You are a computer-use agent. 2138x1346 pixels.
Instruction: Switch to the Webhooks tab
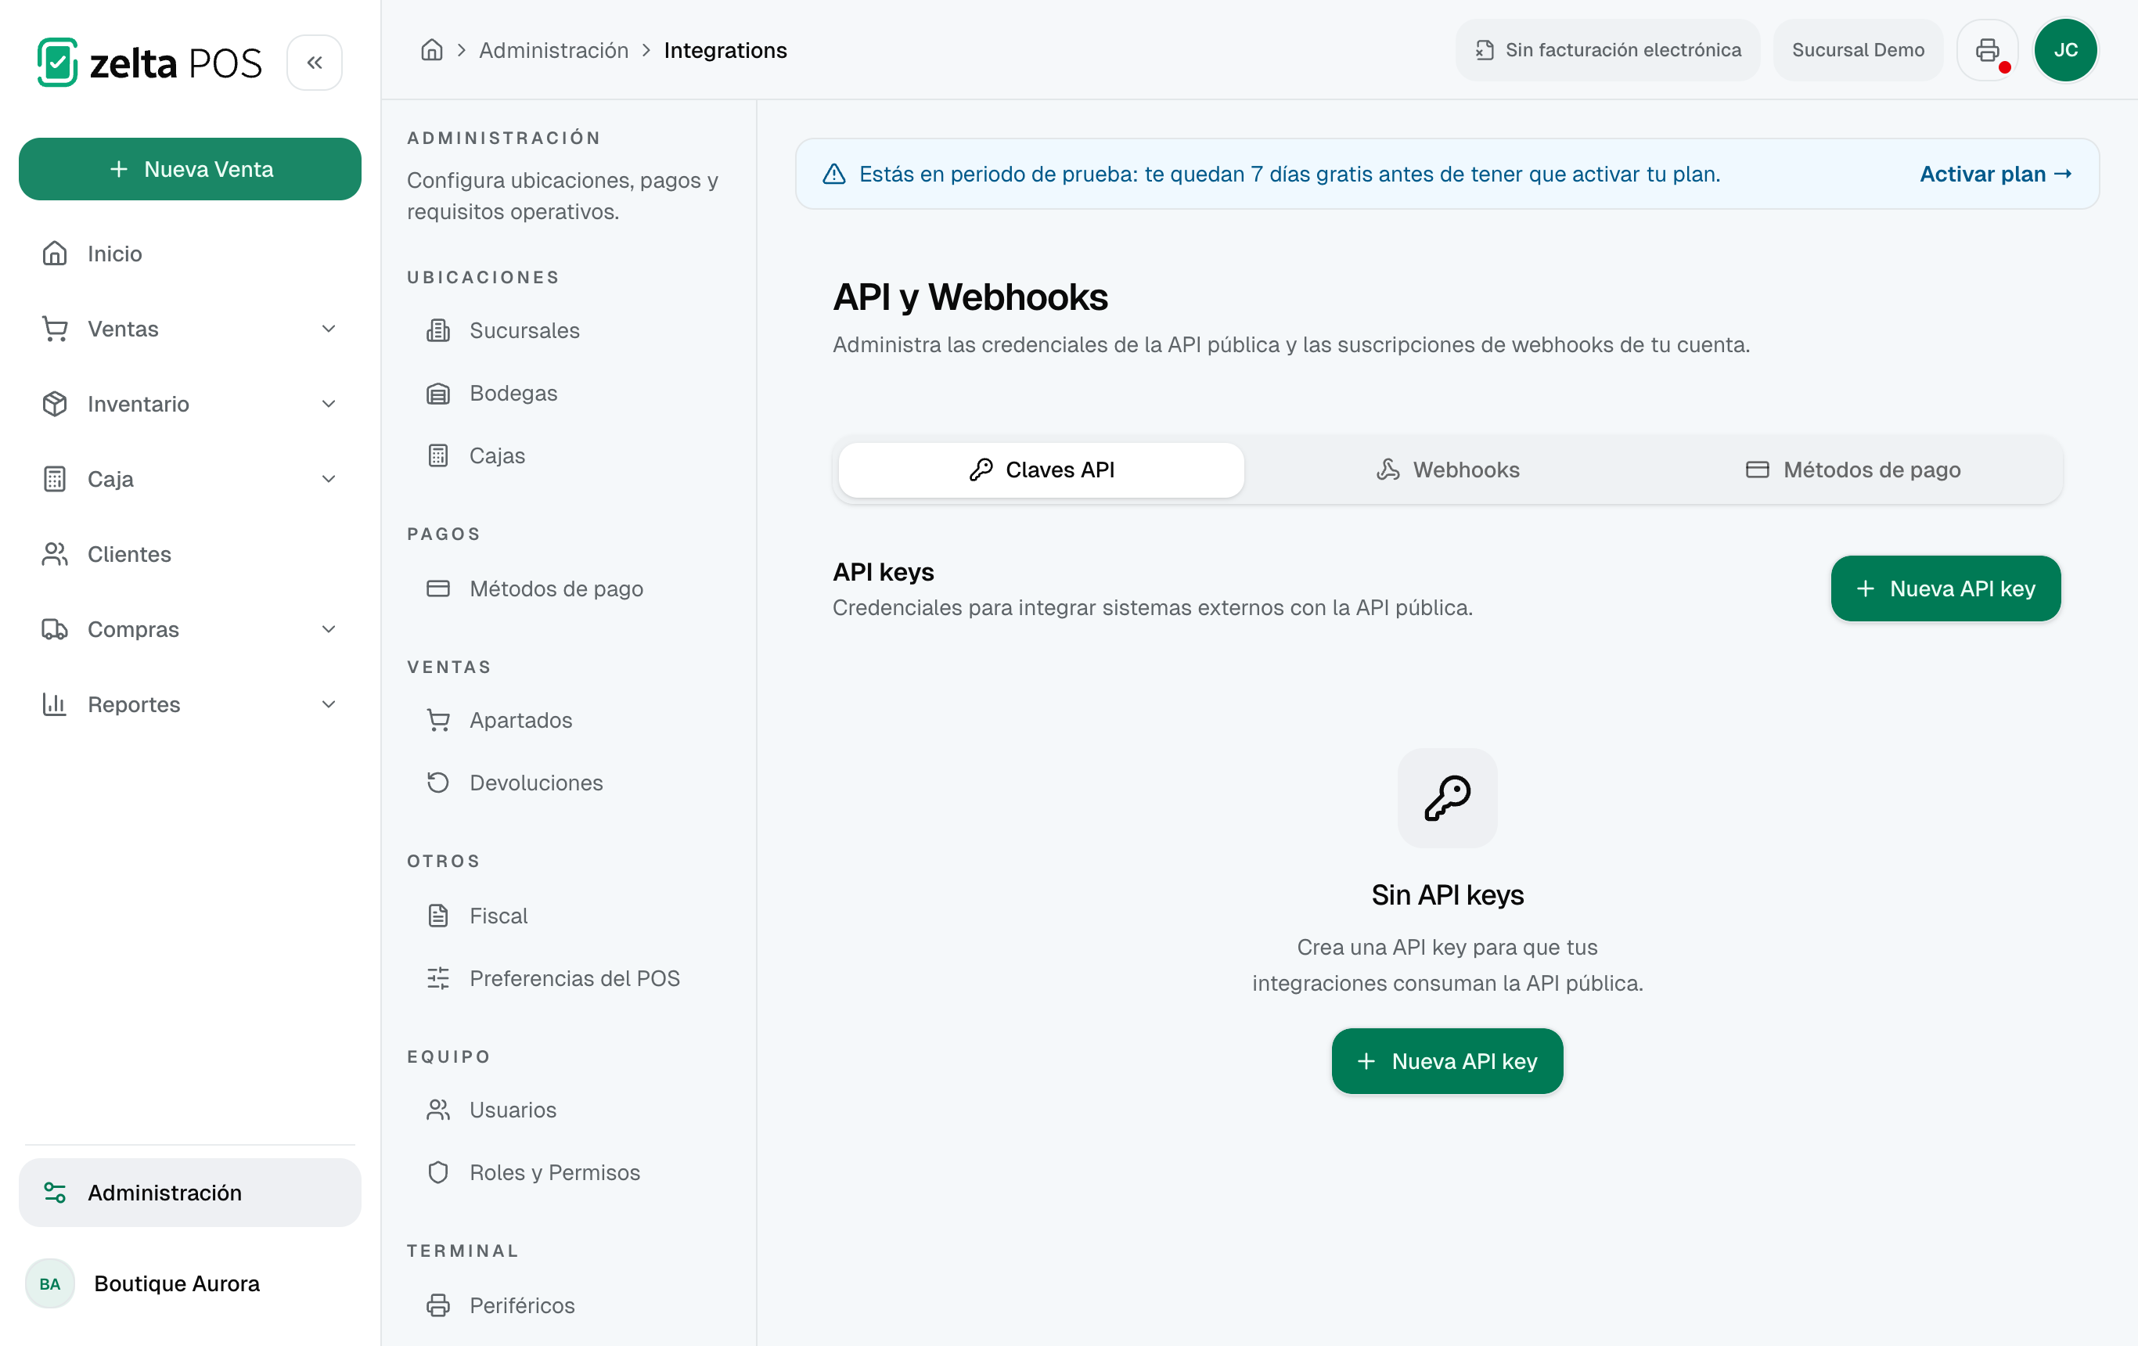click(1447, 470)
